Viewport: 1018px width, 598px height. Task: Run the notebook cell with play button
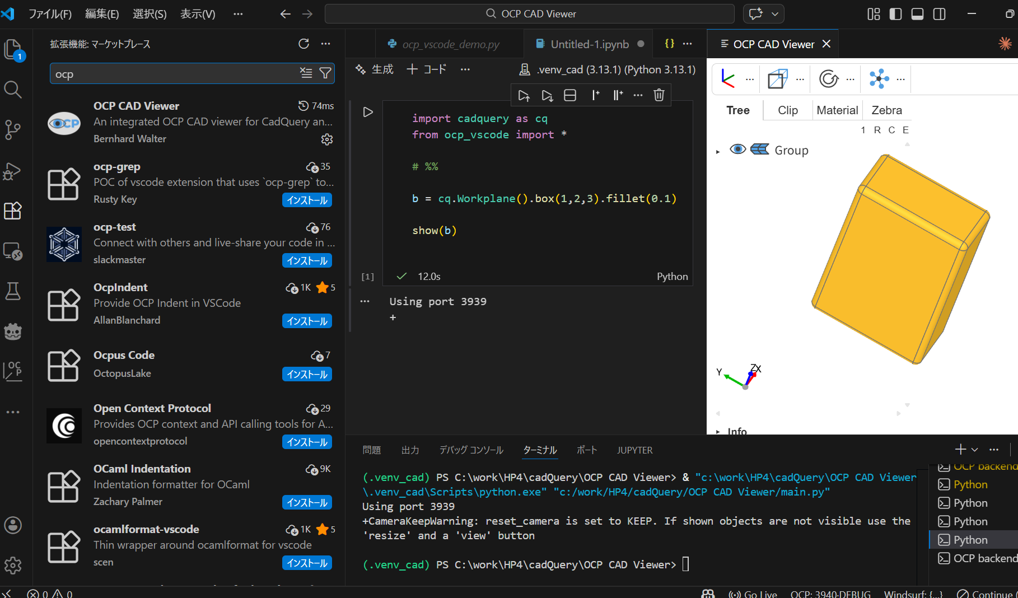(x=368, y=112)
